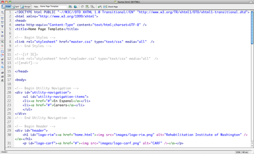
Task: Click the DOCTYPE declaration on line 1
Action: coord(132,12)
